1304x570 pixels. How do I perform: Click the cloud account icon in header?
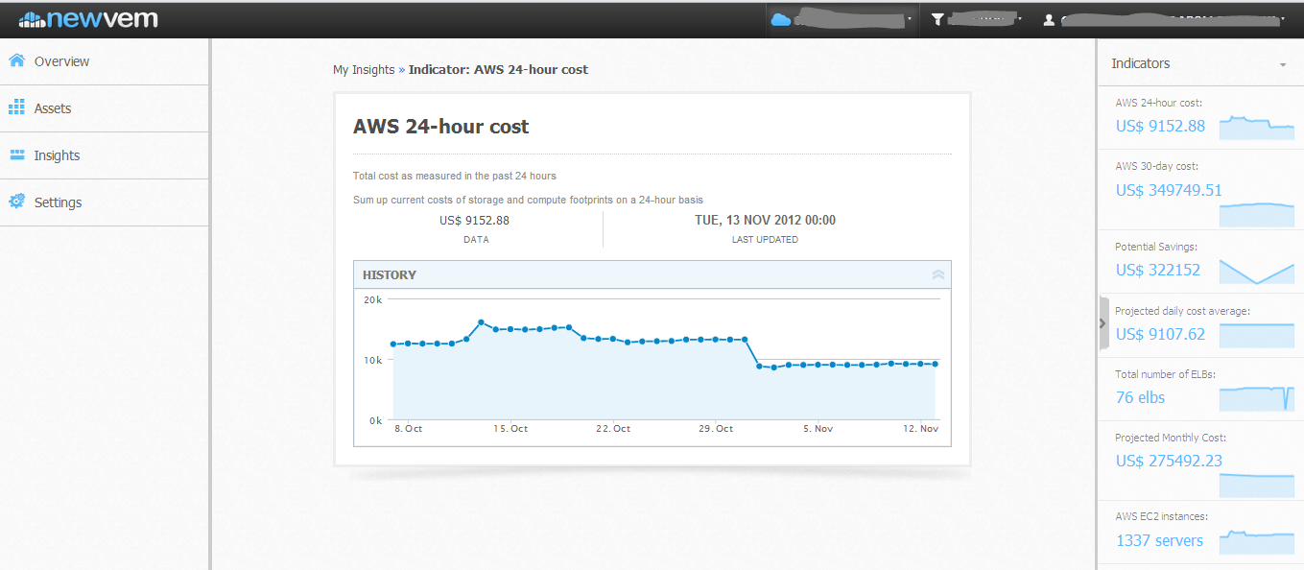[780, 19]
